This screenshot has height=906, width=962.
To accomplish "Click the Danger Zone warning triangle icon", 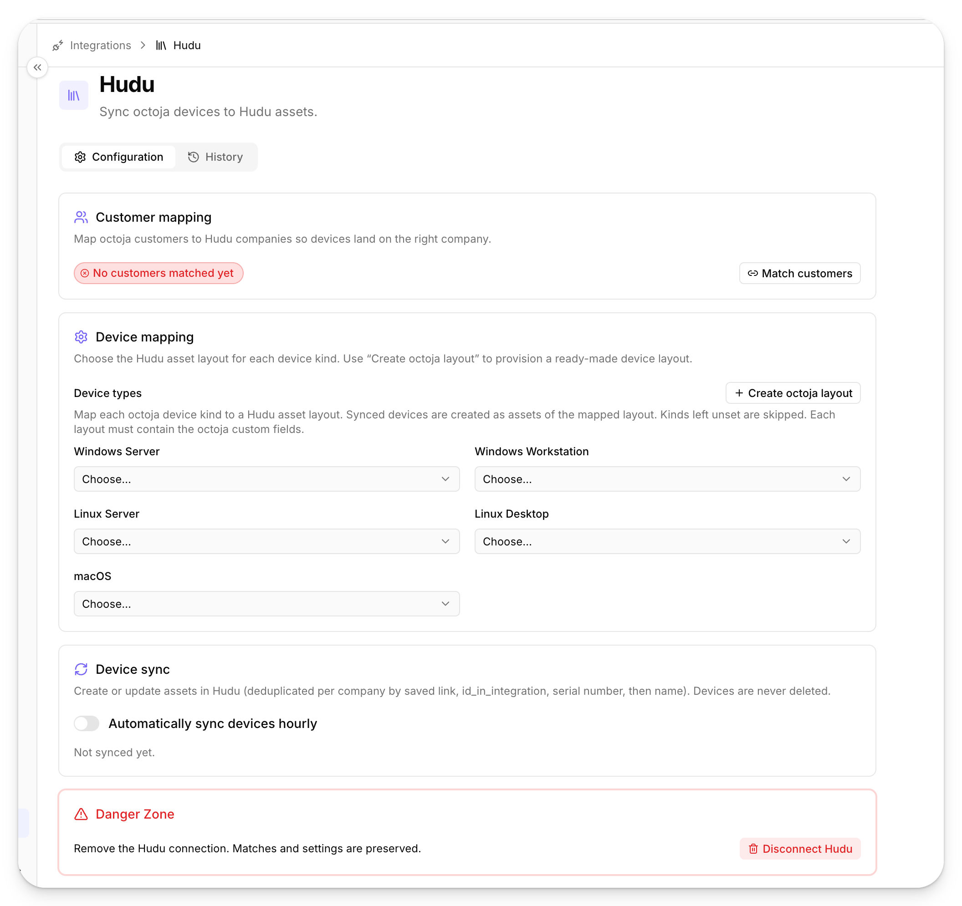I will (x=81, y=814).
